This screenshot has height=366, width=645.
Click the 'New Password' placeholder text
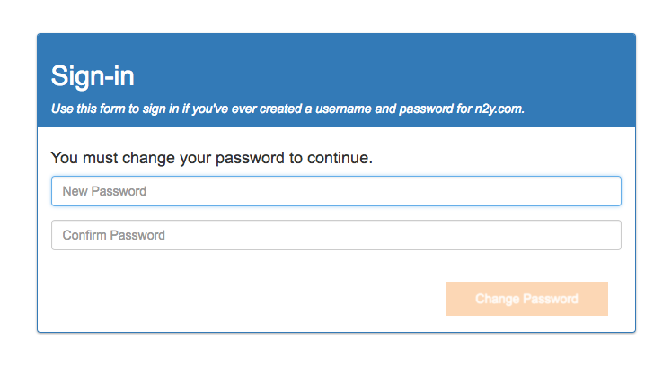click(x=104, y=191)
